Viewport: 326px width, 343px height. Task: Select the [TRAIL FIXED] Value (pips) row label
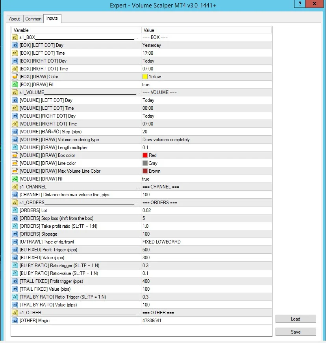coord(45,290)
